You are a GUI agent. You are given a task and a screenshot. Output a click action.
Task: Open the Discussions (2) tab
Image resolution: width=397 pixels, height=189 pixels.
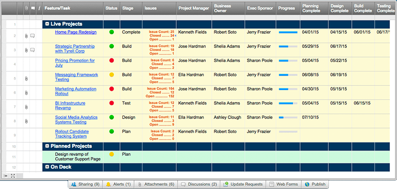[199, 184]
